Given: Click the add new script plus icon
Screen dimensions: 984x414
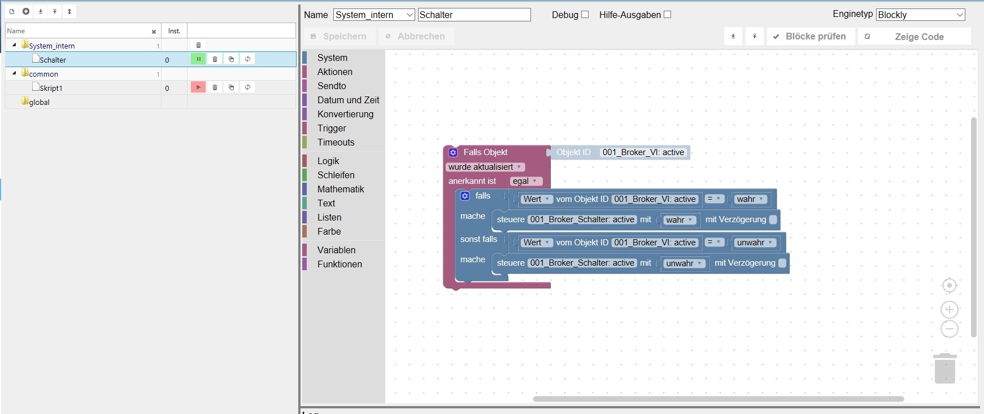Looking at the screenshot, I should point(26,11).
